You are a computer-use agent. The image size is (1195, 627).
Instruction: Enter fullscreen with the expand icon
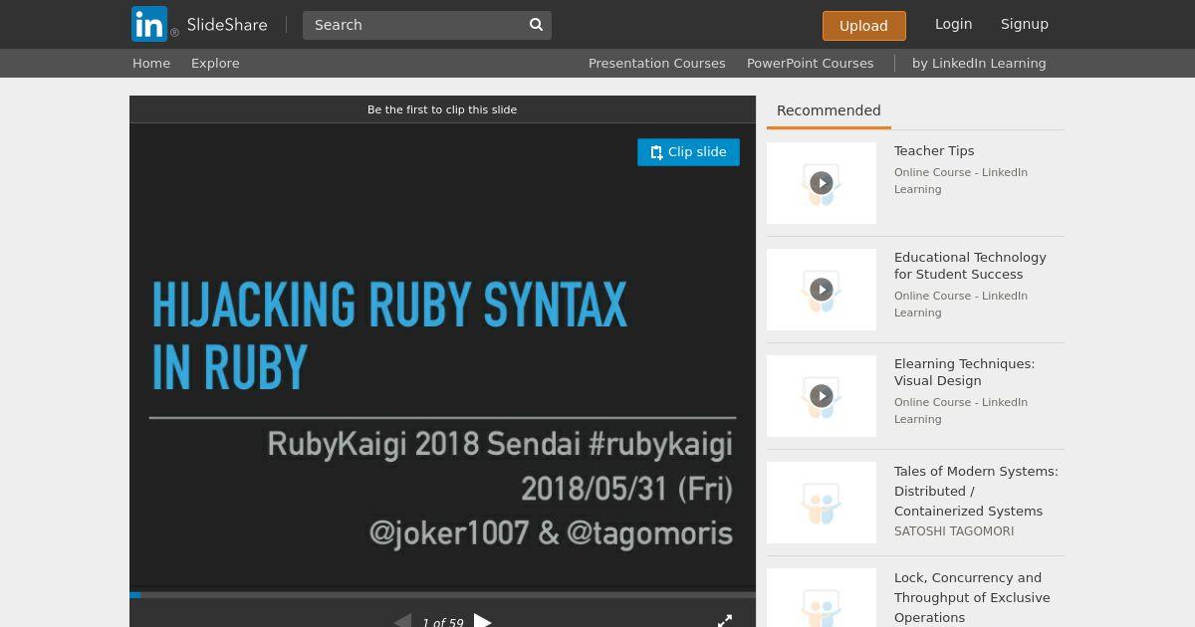[x=725, y=621]
